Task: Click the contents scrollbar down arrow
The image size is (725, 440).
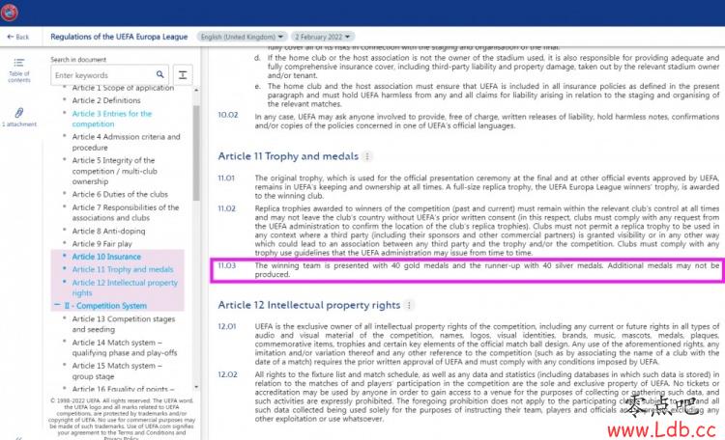Action: pos(196,387)
